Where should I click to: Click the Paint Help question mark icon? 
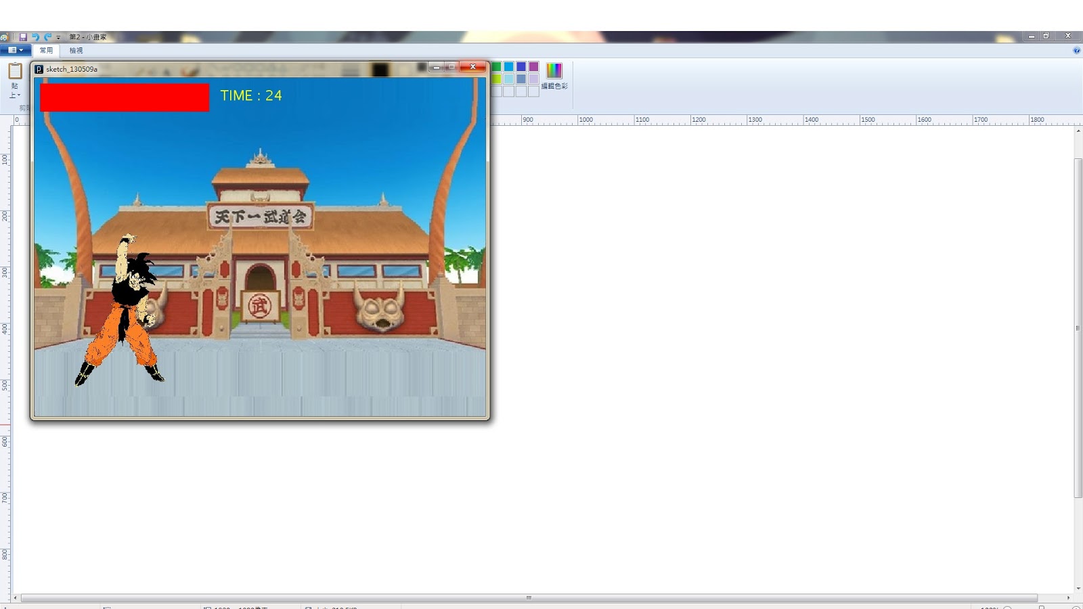(1076, 51)
